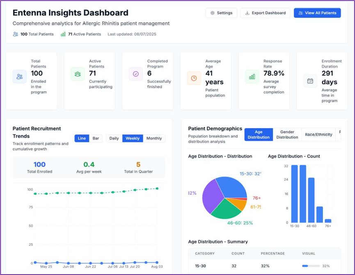Click the people icon beside 100 Total Patients
This screenshot has height=275, width=355.
tap(16, 34)
